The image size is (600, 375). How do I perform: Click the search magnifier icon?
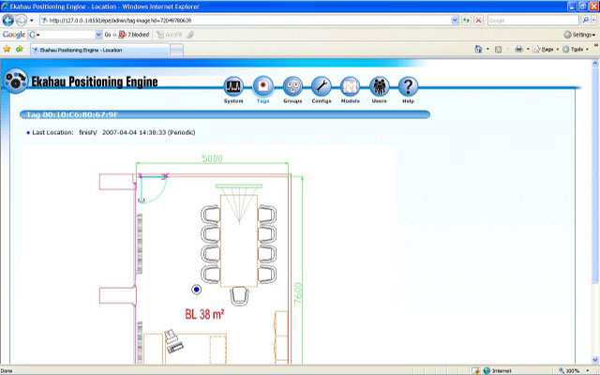pos(585,21)
